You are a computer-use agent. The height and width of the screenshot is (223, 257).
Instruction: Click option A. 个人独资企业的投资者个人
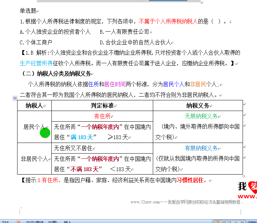[x=55, y=32]
